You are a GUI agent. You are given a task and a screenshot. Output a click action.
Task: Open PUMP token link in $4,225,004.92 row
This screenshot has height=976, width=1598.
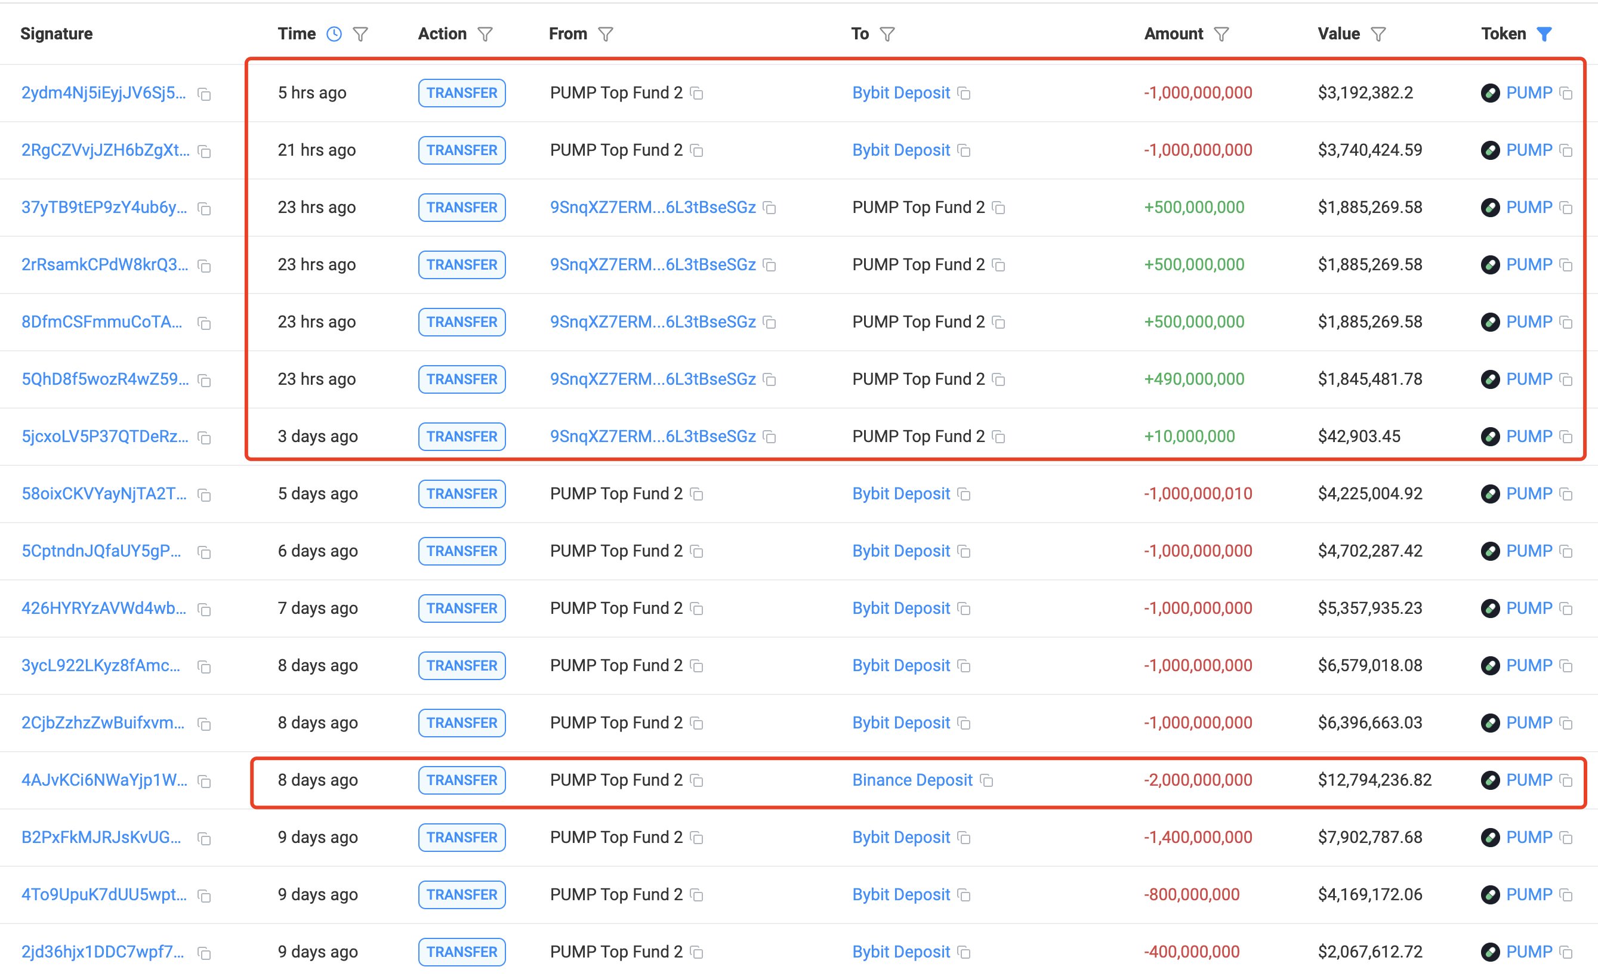tap(1529, 493)
